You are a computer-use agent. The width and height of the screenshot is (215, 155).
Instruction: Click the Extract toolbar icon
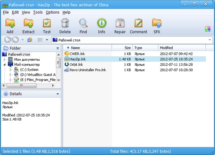point(29,24)
